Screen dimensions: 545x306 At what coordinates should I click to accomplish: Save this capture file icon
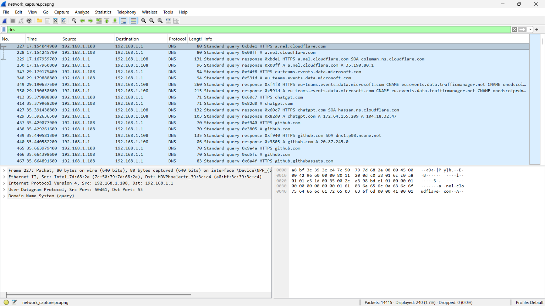click(x=48, y=21)
